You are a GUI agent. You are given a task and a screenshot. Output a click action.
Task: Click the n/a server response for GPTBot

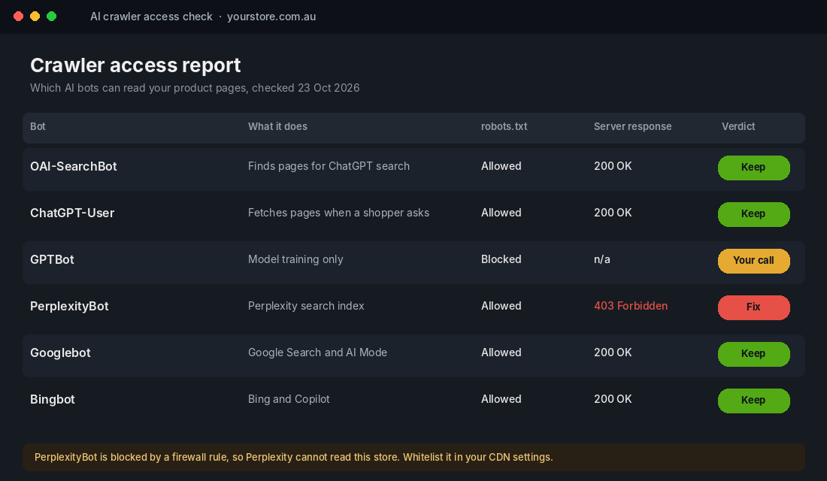click(601, 259)
